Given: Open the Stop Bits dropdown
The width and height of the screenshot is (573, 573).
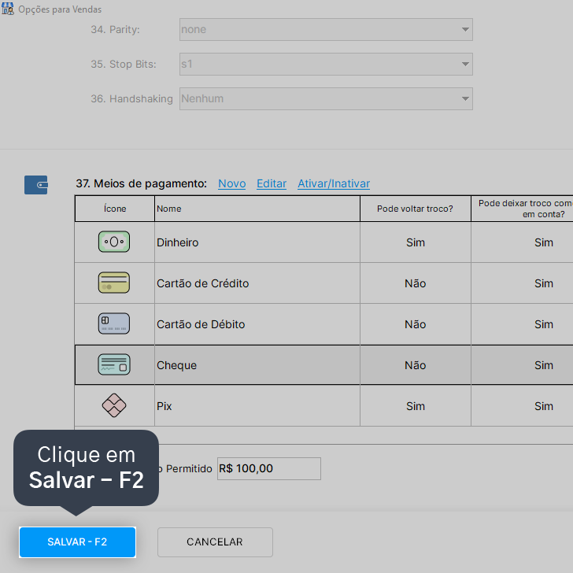Looking at the screenshot, I should click(326, 64).
